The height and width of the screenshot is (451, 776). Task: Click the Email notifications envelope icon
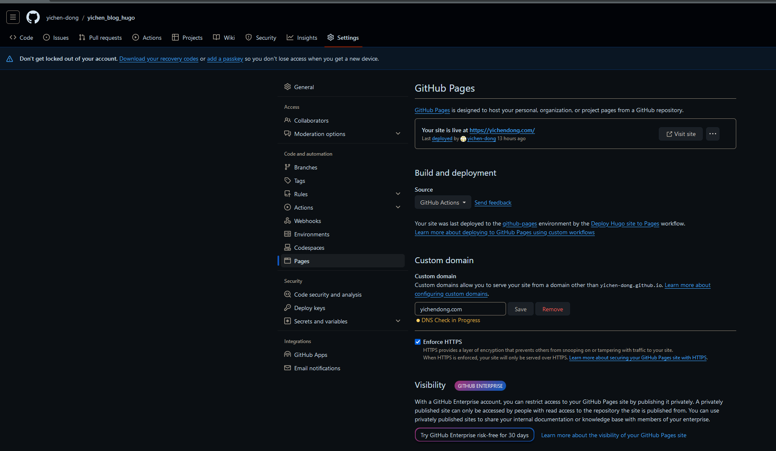[x=288, y=368]
